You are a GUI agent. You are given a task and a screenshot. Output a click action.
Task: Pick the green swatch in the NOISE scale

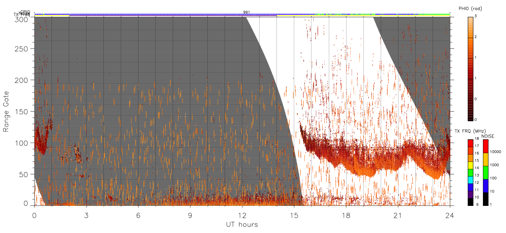tap(485, 173)
